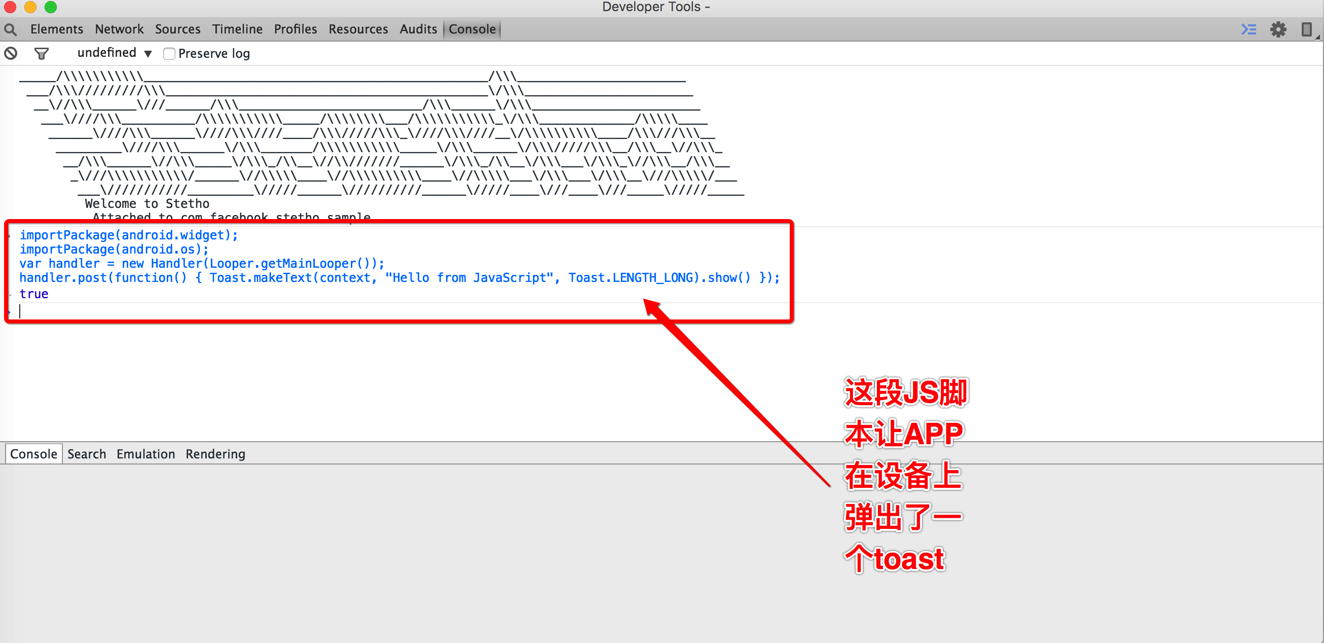Screen dimensions: 1324x643
Task: Open the Resources tab
Action: click(x=358, y=29)
